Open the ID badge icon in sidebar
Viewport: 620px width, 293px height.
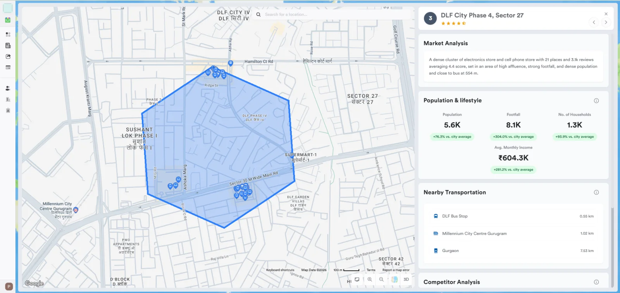8,110
